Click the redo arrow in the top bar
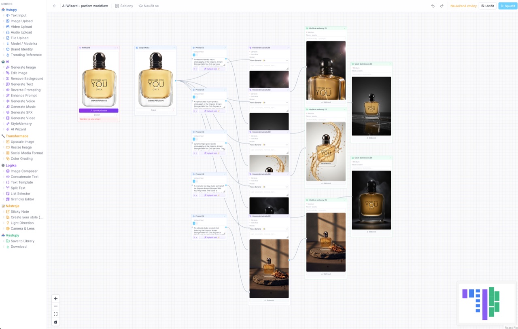 442,6
